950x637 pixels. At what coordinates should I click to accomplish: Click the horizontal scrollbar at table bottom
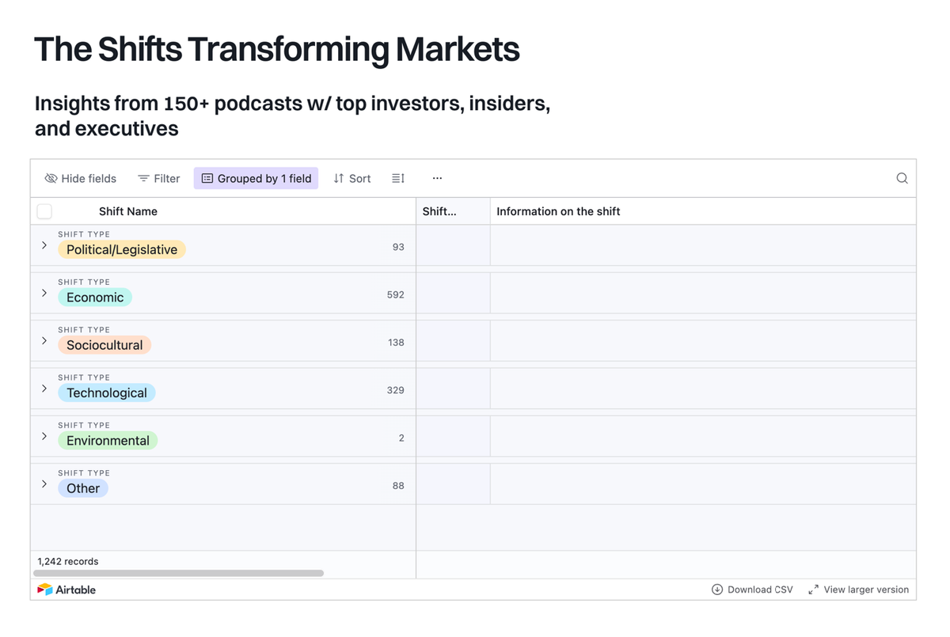click(178, 572)
